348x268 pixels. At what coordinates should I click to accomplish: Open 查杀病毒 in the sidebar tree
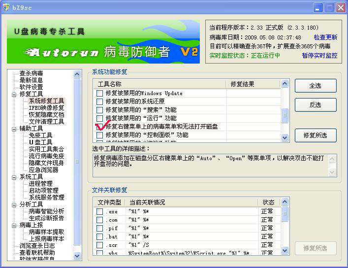[31, 73]
